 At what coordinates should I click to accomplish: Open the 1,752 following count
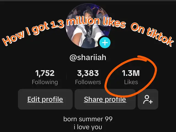tap(45, 73)
